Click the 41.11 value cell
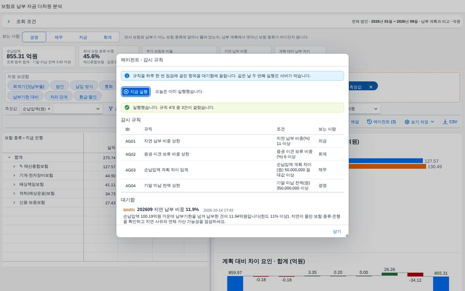The width and height of the screenshot is (465, 291). 101,185
